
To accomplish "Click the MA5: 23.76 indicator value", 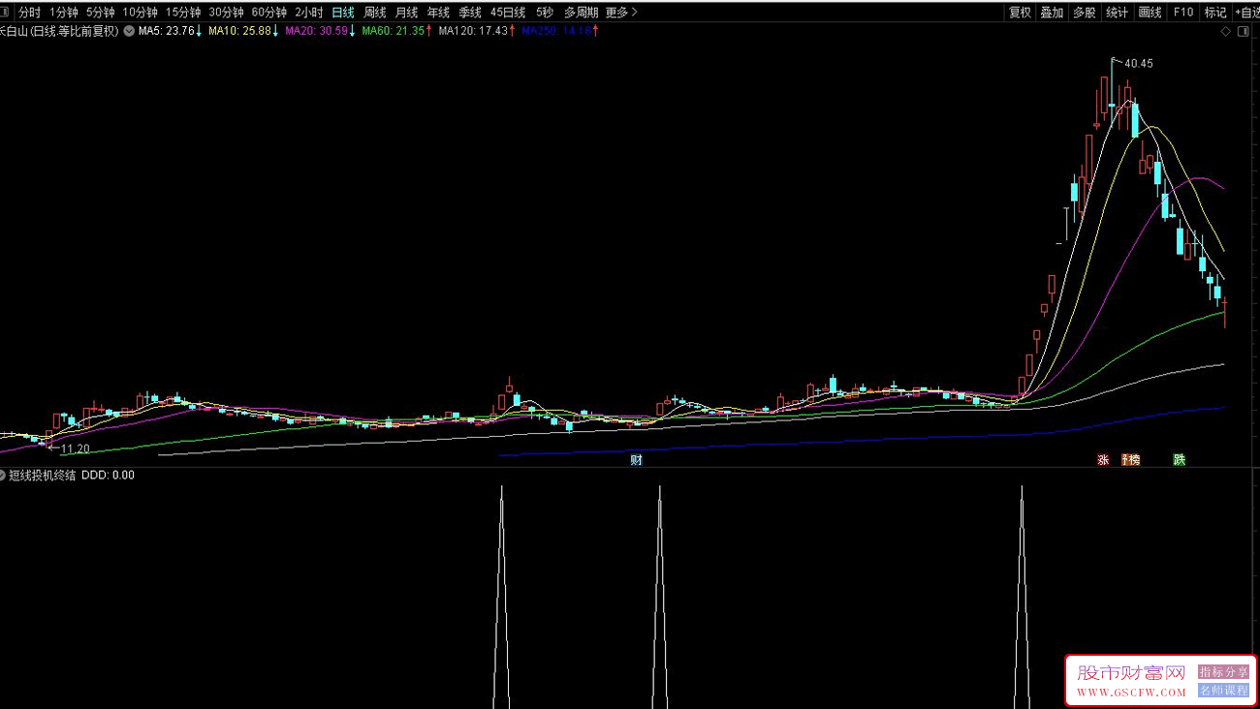I will point(167,31).
